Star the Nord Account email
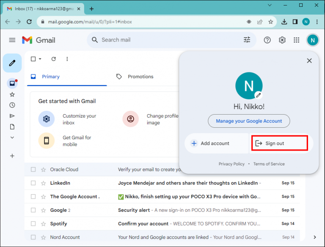The height and width of the screenshot is (247, 325). [43, 237]
